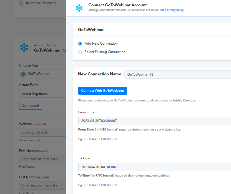This screenshot has height=194, width=231.
Task: Click the GoToWebinar icon in Choose App field
Action: pos(23,74)
